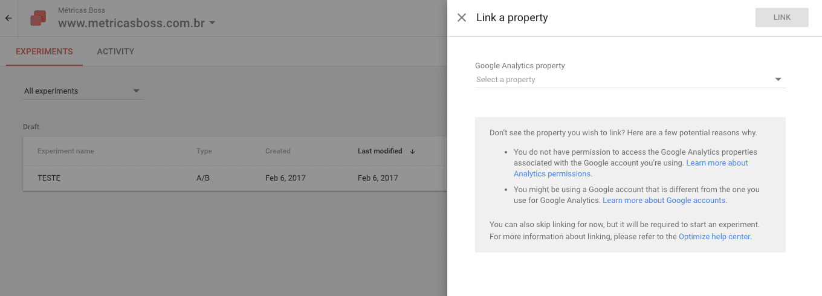Open the TESTE experiment row
This screenshot has width=822, height=296.
pyautogui.click(x=49, y=178)
